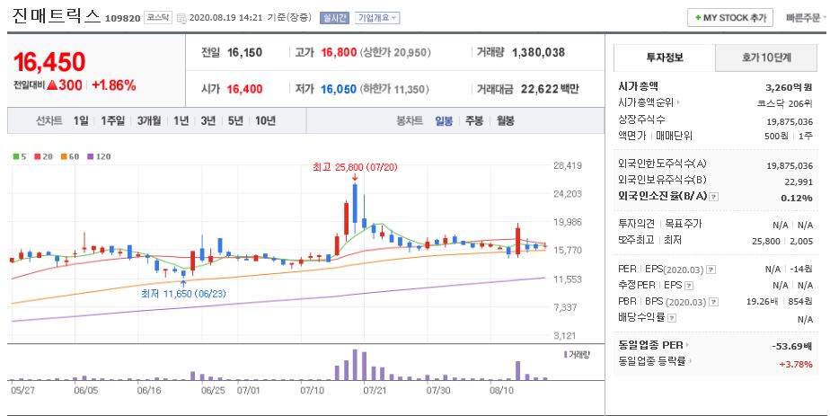The image size is (830, 416).
Task: Click the red 20-day moving average legend
Action: tap(44, 156)
